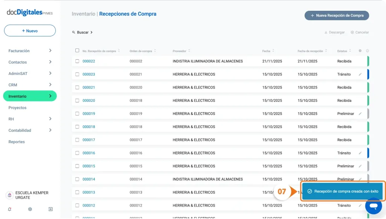
Task: Click the logout icon in sidebar
Action: (x=51, y=209)
